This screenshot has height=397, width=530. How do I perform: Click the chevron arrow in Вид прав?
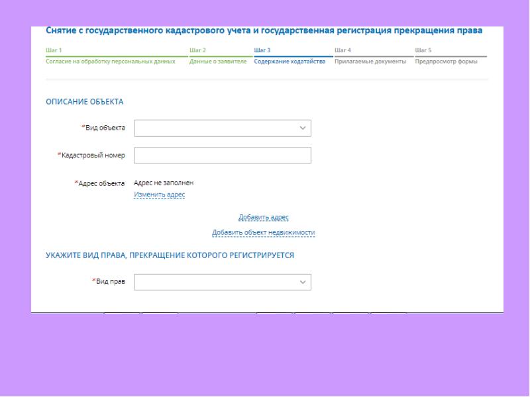303,282
